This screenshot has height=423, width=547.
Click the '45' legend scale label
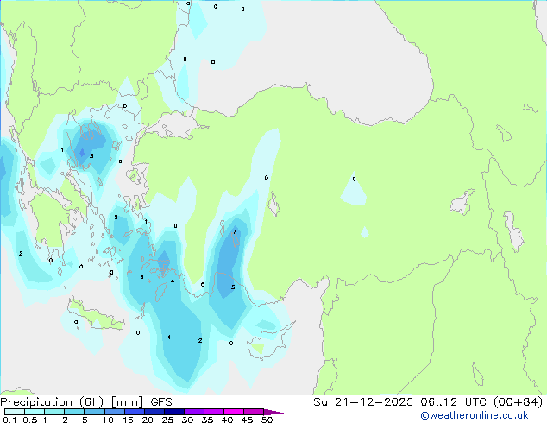pyautogui.click(x=247, y=420)
